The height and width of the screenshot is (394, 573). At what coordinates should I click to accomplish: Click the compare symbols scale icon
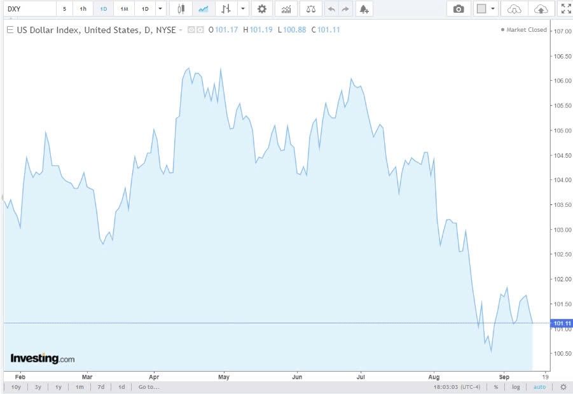tap(310, 9)
